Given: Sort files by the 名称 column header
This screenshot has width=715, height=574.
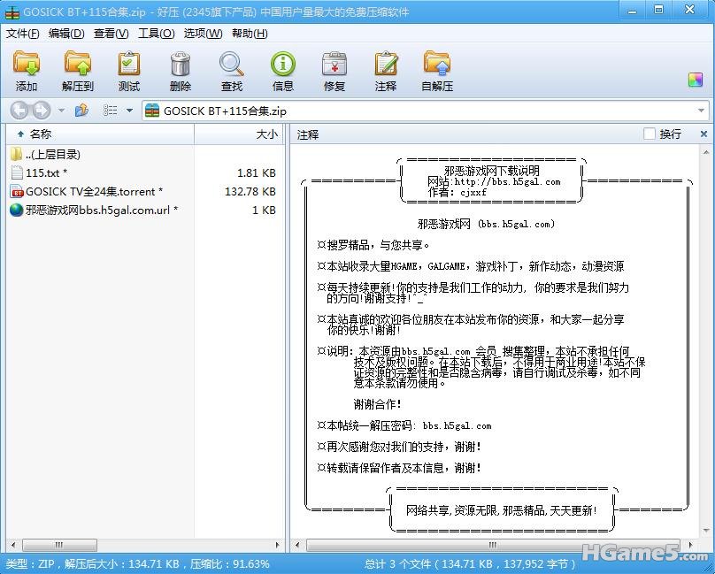Looking at the screenshot, I should click(x=100, y=134).
